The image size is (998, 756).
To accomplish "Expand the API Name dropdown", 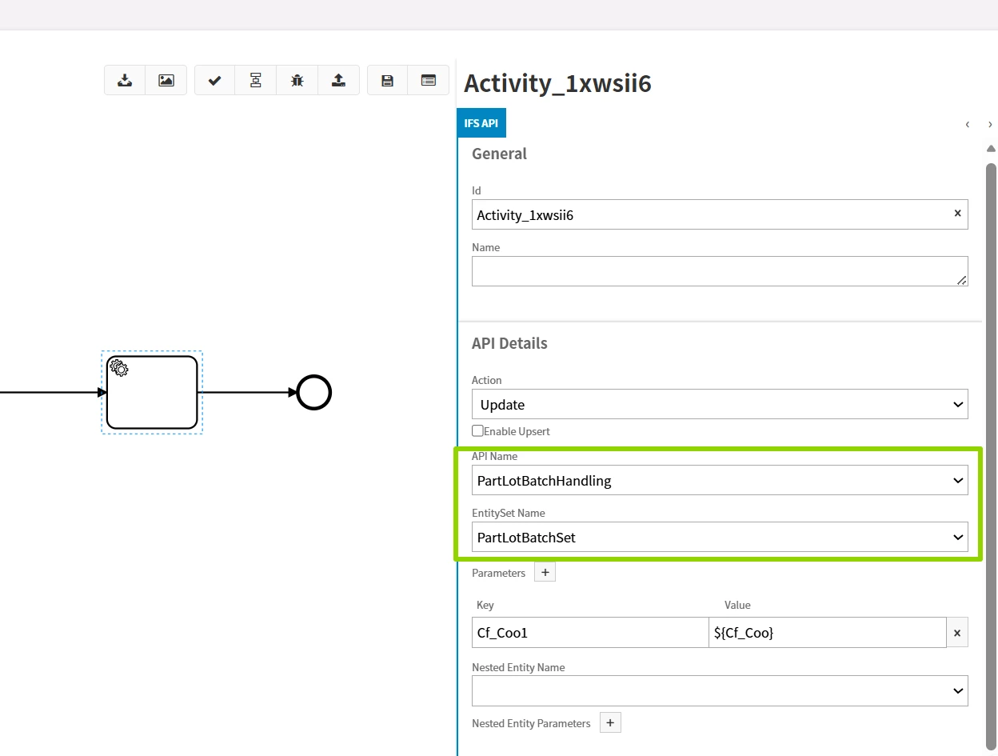I will 720,481.
